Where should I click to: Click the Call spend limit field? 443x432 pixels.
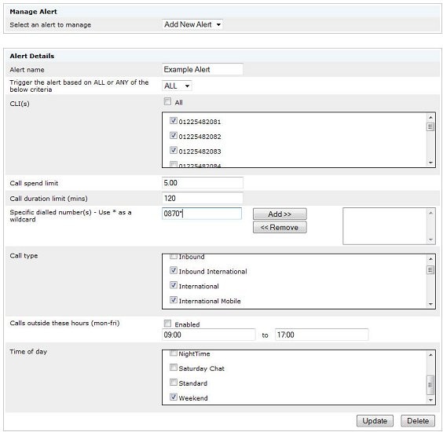click(x=203, y=183)
